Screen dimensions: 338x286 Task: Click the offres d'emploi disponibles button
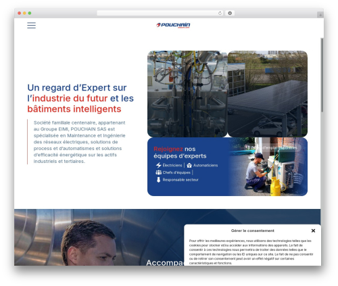[x=273, y=147]
